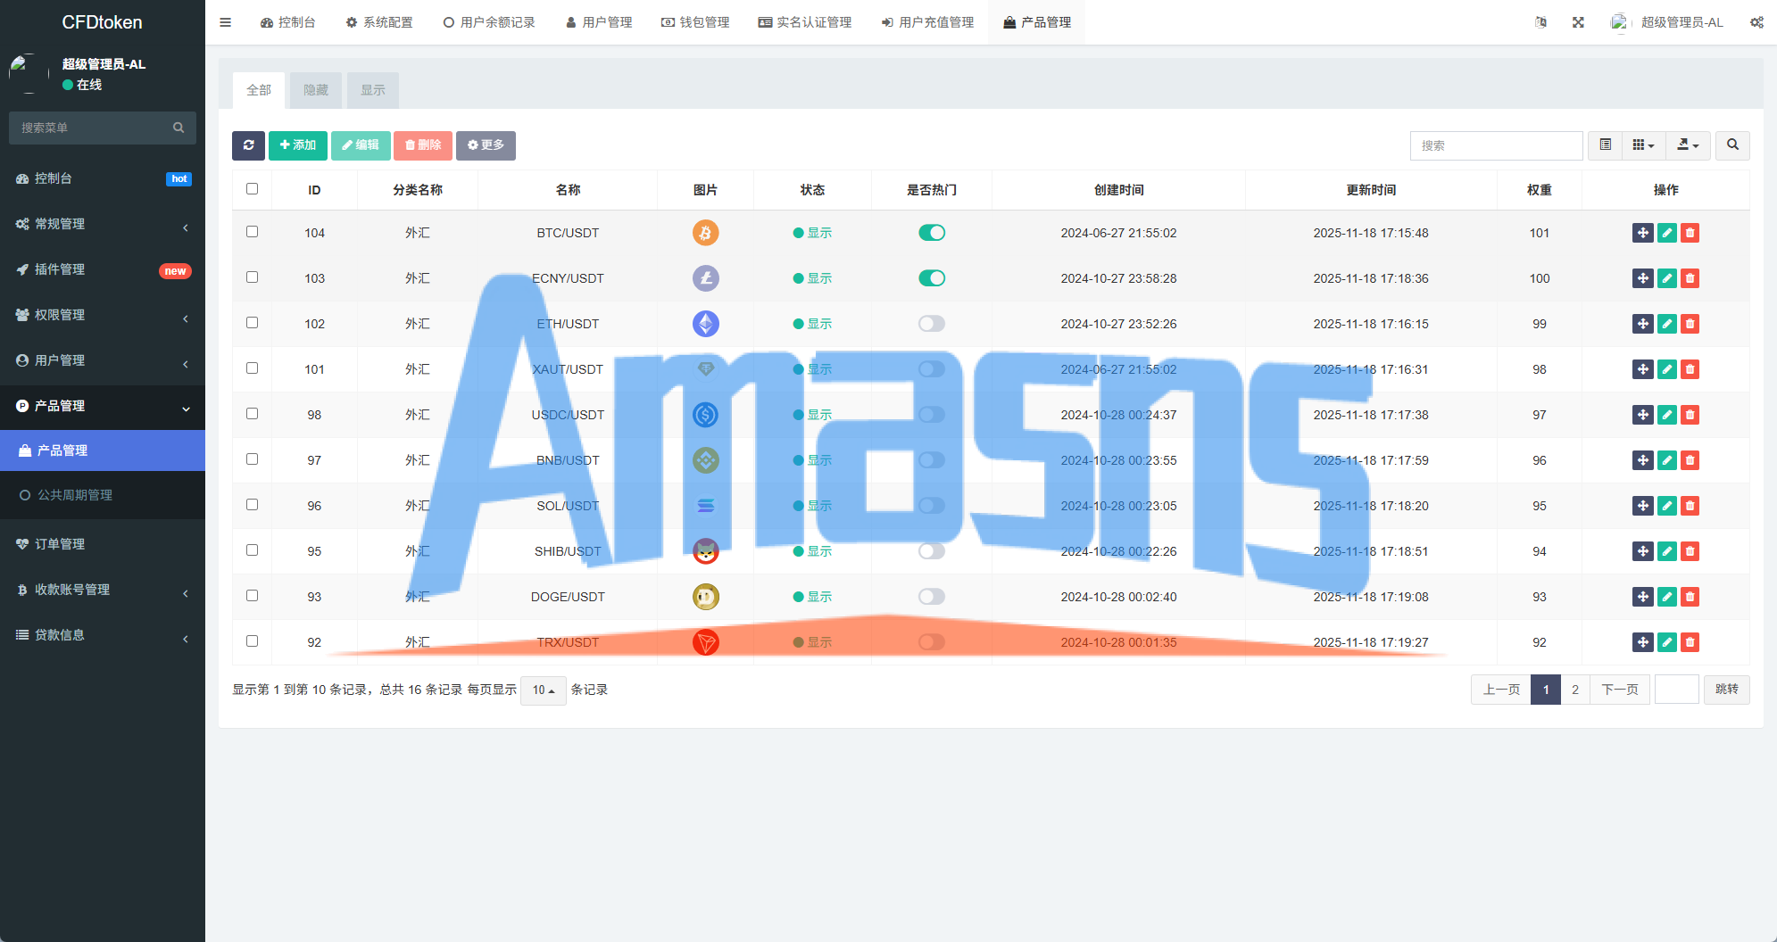1777x942 pixels.
Task: Click language switch icon in header
Action: click(x=1540, y=22)
